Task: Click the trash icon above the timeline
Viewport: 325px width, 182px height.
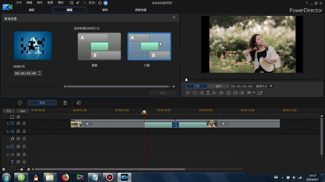Action: [x=65, y=103]
